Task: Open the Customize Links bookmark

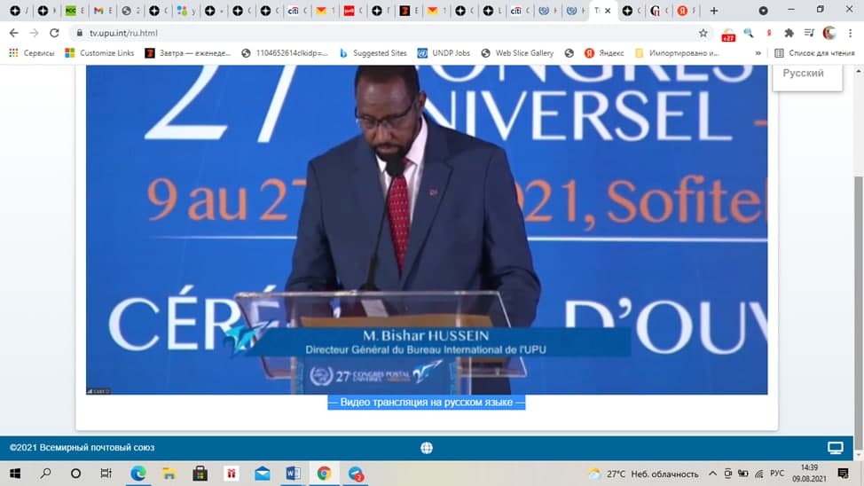Action: (x=99, y=53)
